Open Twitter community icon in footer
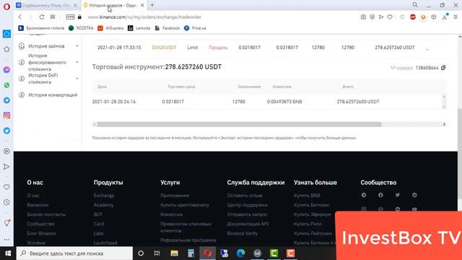 click(x=398, y=195)
